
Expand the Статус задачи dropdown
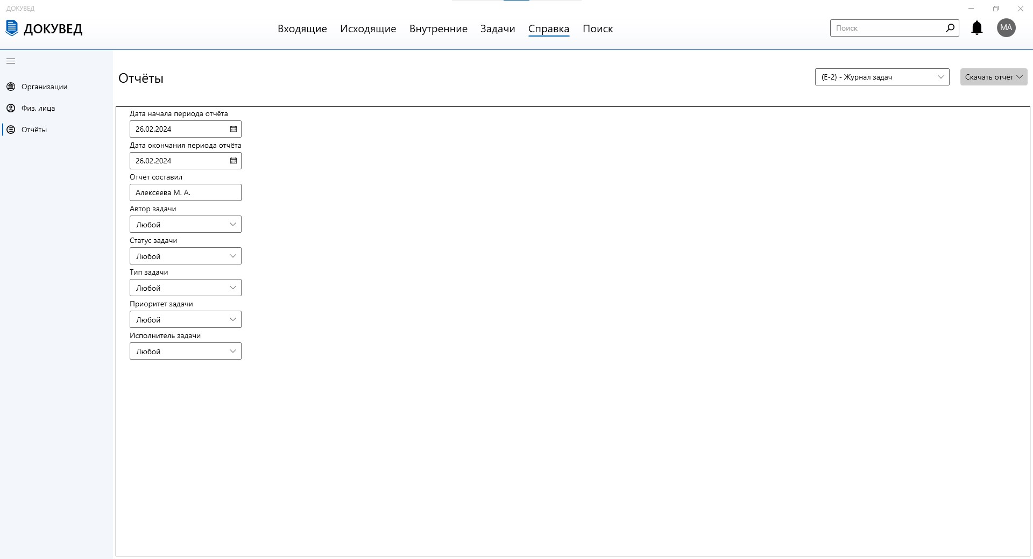tap(186, 256)
